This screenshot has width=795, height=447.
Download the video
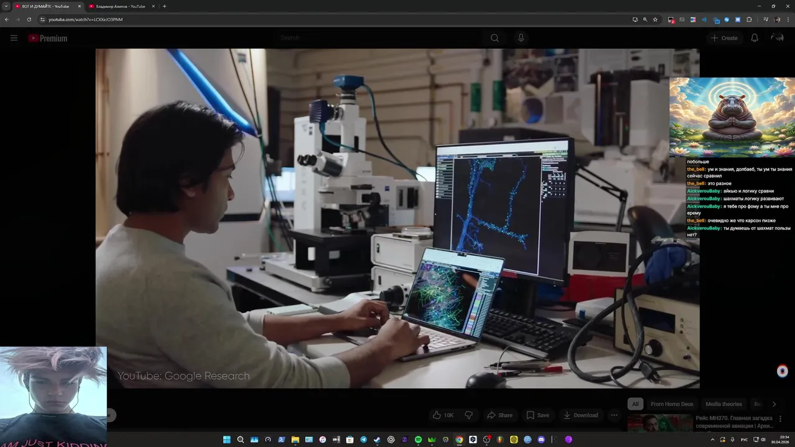click(580, 415)
